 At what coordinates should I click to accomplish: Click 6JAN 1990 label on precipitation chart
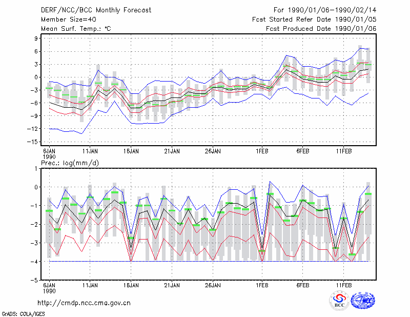coord(49,288)
